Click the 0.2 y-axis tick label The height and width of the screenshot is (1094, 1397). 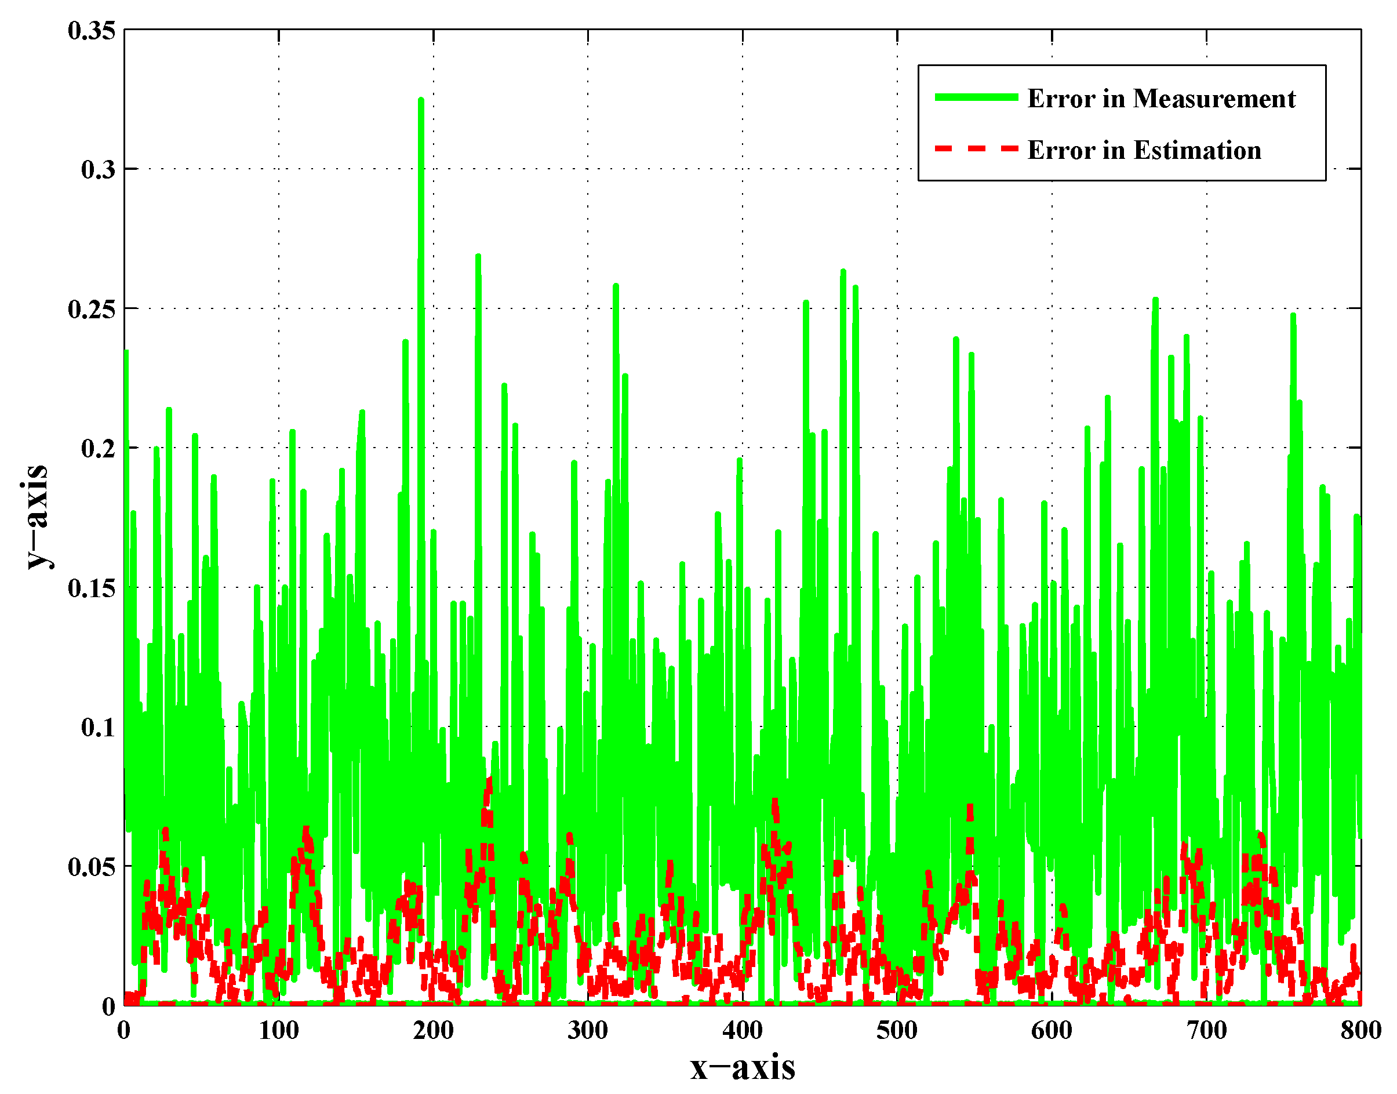click(98, 448)
